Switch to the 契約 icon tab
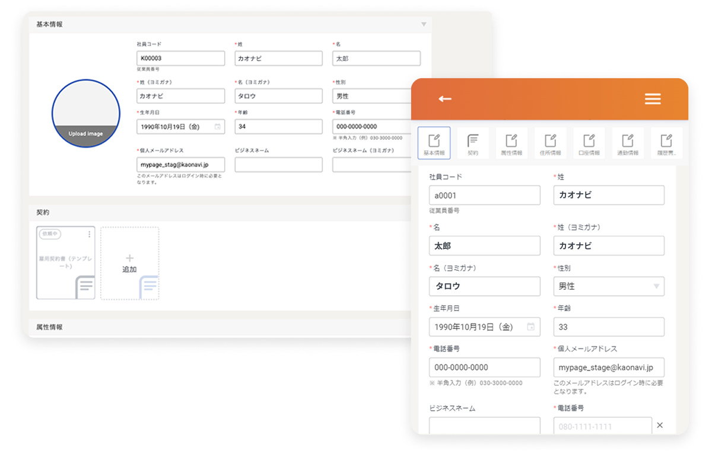The height and width of the screenshot is (454, 712). (x=473, y=143)
